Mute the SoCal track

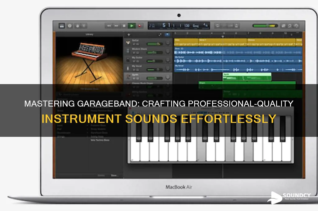[134, 44]
